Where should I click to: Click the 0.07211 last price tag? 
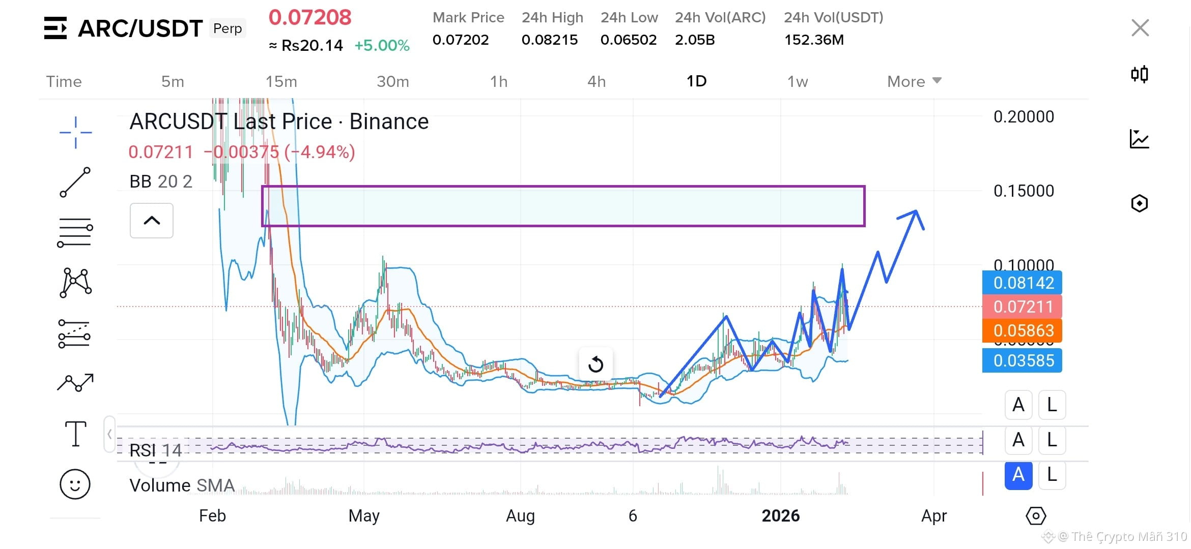(x=1022, y=307)
